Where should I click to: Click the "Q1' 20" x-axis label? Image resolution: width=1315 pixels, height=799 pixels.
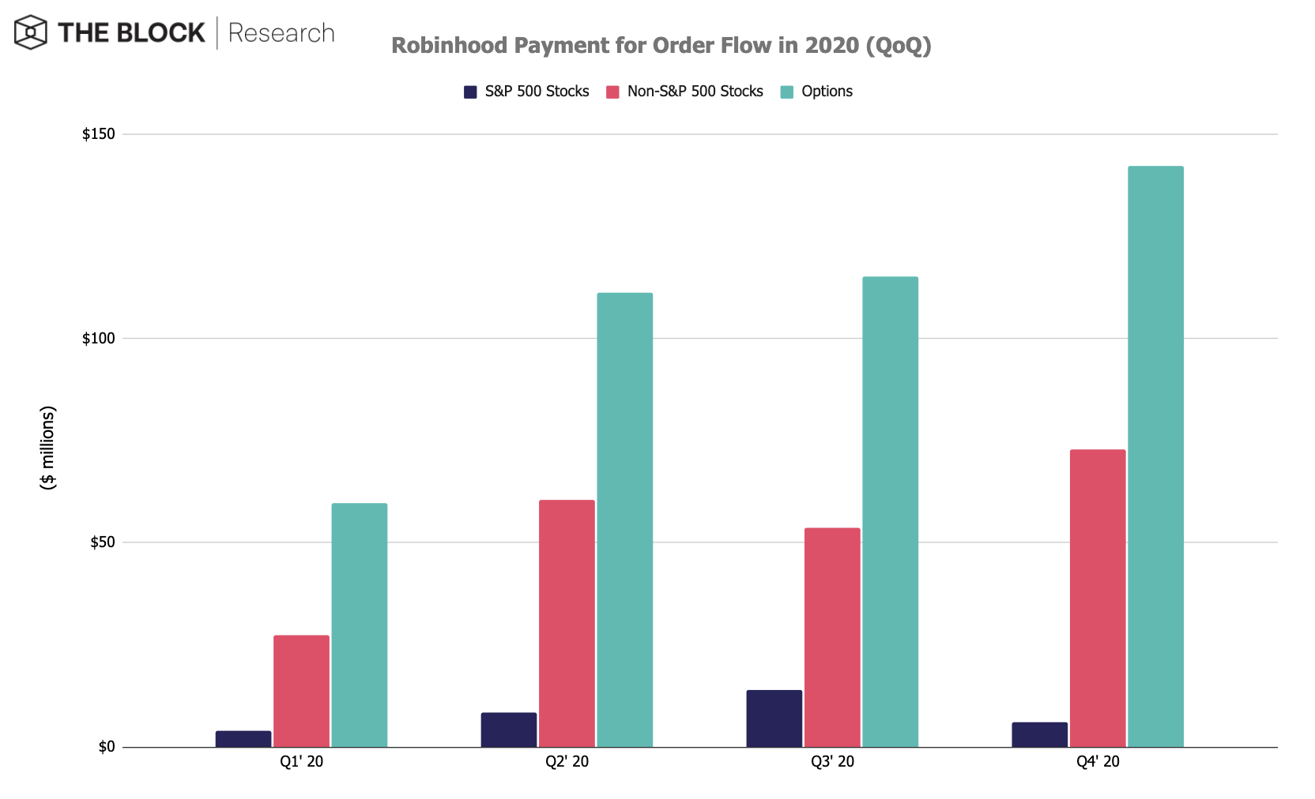[x=301, y=762]
